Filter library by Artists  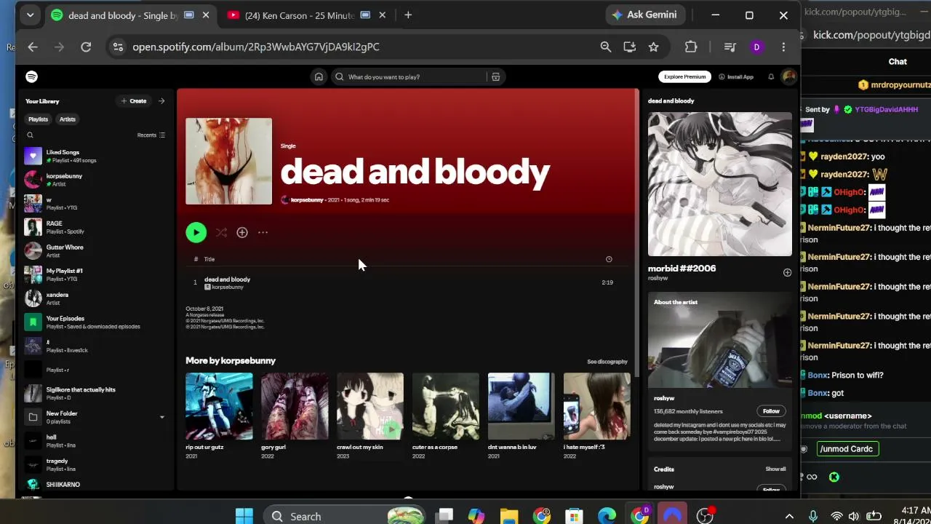(x=68, y=119)
